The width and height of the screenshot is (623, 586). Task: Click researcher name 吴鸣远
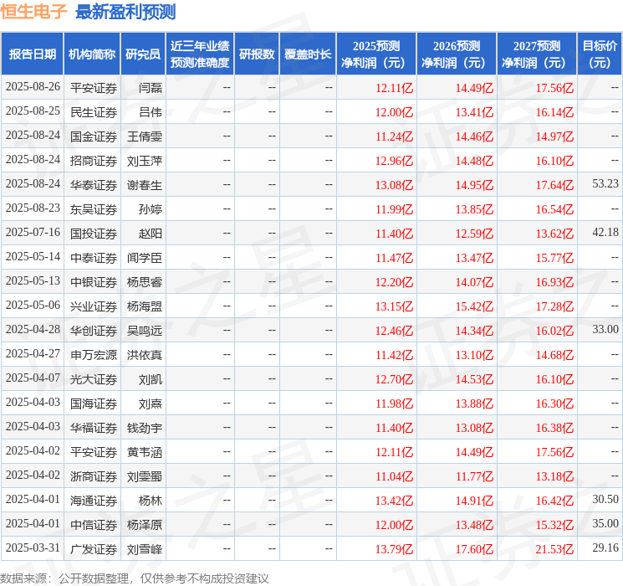coord(145,331)
